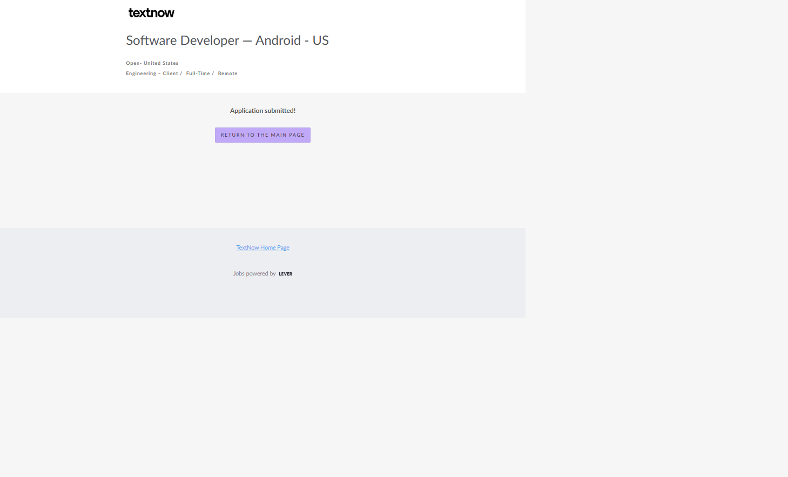This screenshot has height=477, width=788.
Task: Click the word 'RETURN' on the purple button
Action: tap(232, 135)
